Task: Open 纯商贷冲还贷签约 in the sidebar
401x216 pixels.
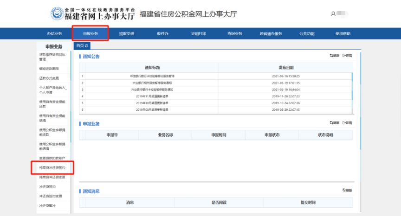Action: [x=52, y=167]
